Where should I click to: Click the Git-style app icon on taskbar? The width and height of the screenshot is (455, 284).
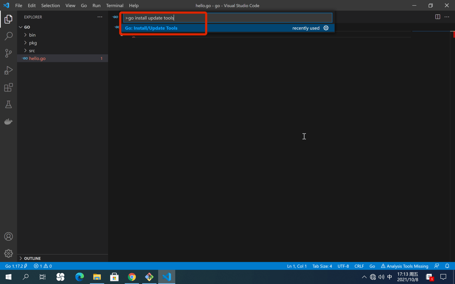(x=149, y=277)
